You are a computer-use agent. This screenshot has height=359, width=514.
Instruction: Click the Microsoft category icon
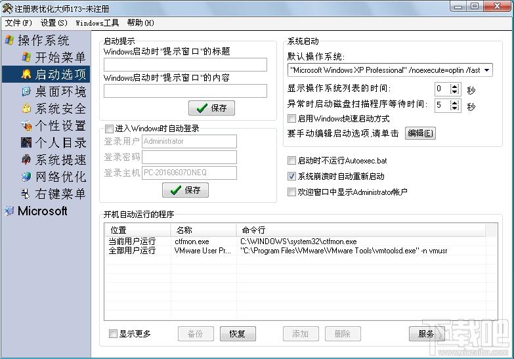pos(9,211)
